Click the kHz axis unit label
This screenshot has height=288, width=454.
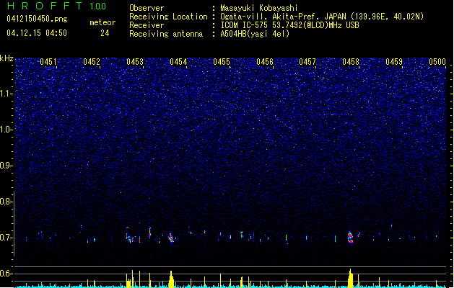6,58
